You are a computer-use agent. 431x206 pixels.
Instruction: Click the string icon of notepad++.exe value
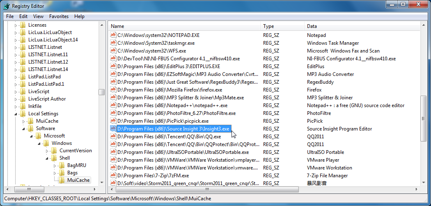point(113,105)
